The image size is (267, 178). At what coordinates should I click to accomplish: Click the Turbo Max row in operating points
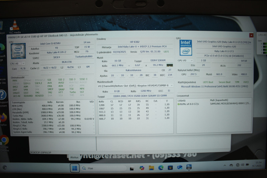(53, 116)
